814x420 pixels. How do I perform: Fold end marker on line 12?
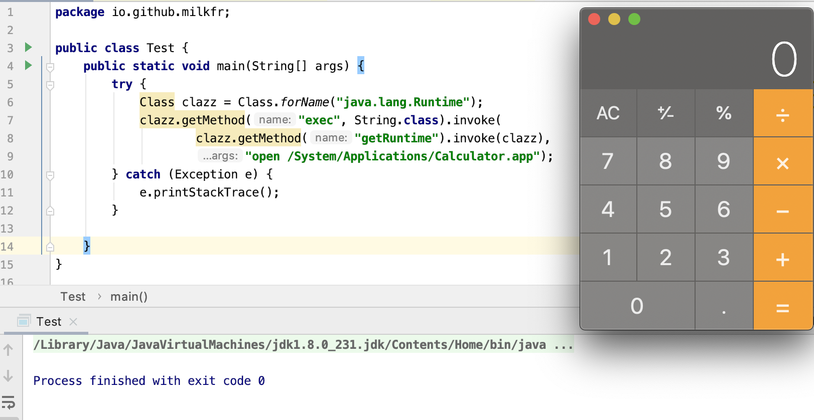(50, 211)
